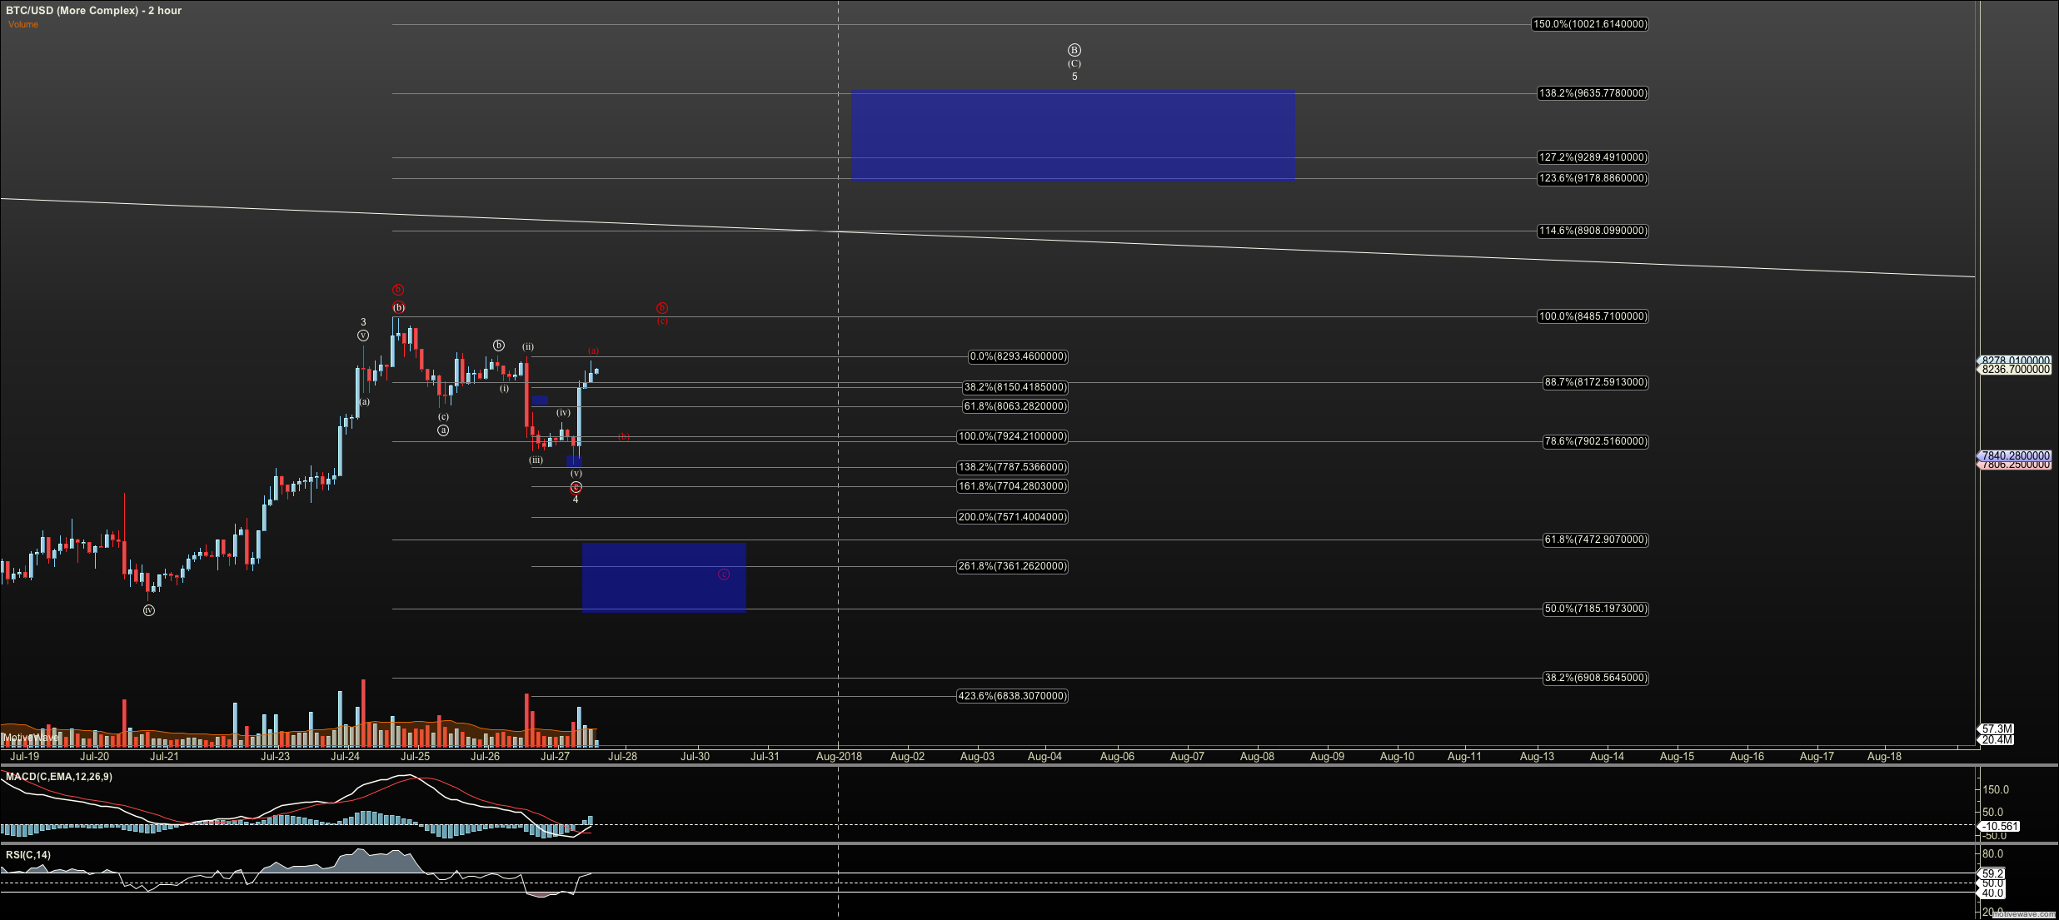Select the 38.2%(6908.5645000) retracement label
The image size is (2059, 920).
(x=1595, y=678)
